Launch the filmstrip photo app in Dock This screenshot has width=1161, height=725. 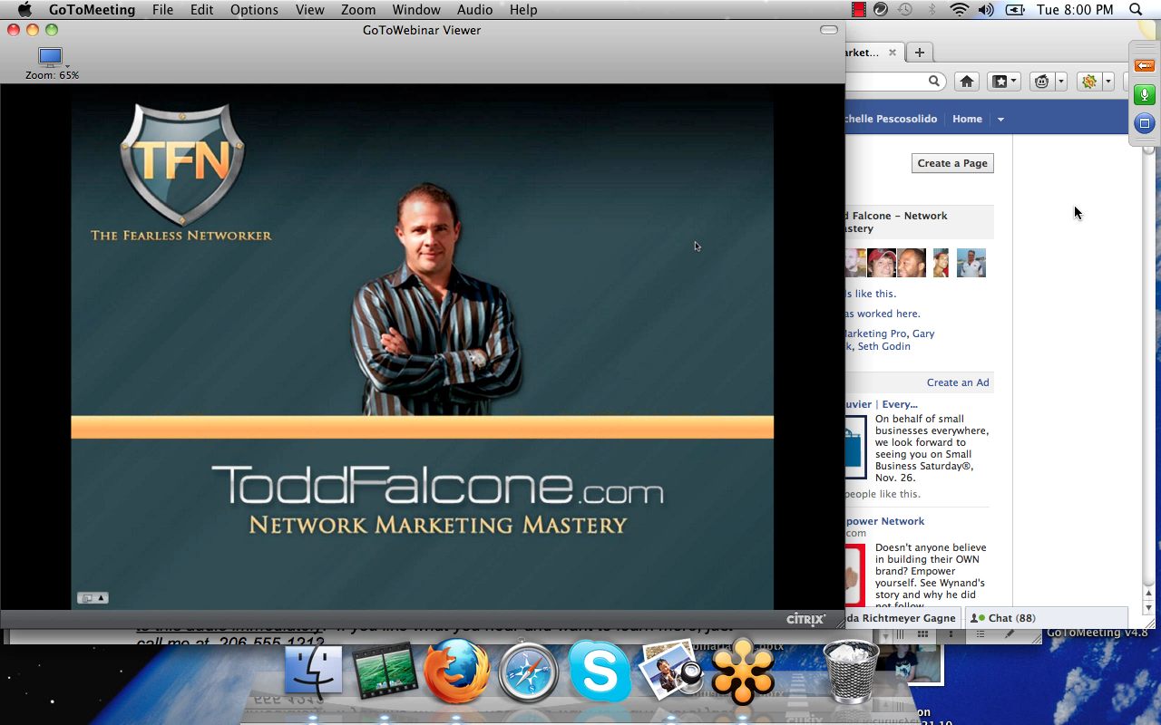click(x=385, y=672)
